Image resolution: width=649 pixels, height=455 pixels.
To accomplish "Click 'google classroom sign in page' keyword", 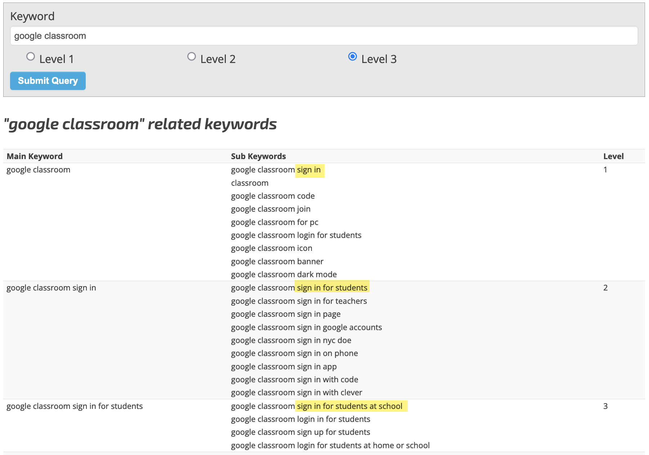I will pyautogui.click(x=286, y=314).
